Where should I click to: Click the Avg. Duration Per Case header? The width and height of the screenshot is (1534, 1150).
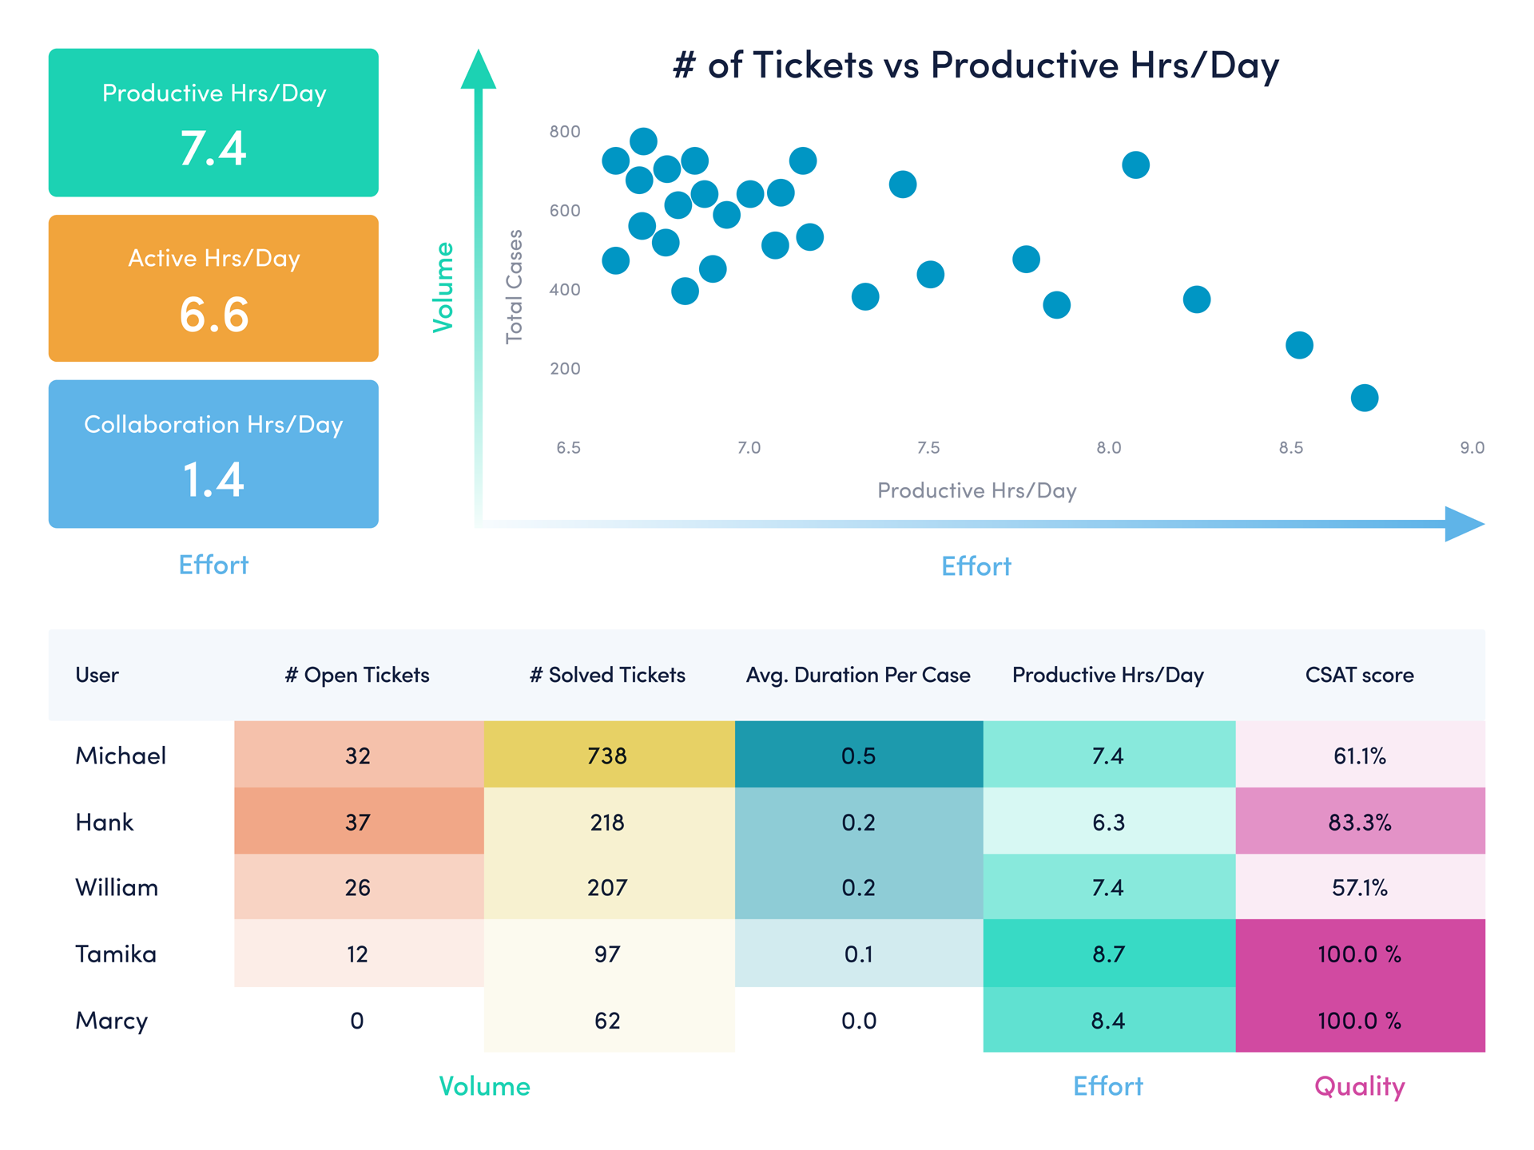[x=858, y=675]
